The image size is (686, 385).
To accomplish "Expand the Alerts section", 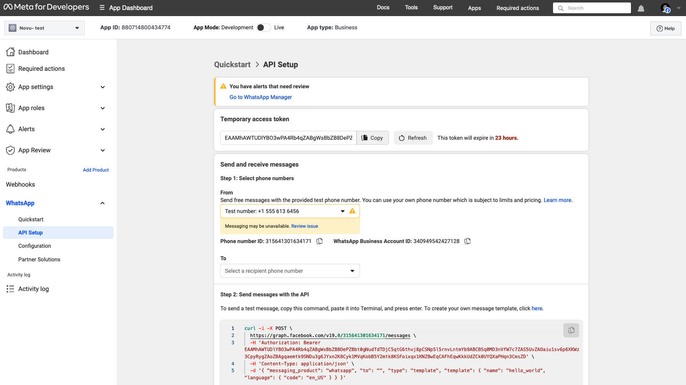I will [103, 129].
